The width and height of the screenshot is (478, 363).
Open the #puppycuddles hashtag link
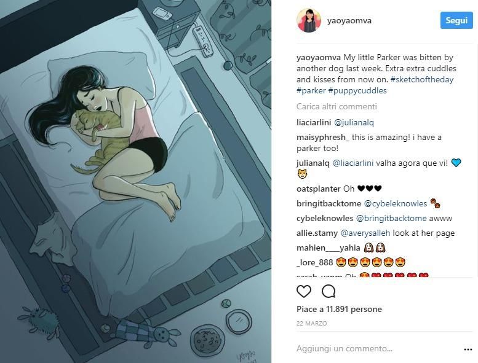click(x=357, y=91)
